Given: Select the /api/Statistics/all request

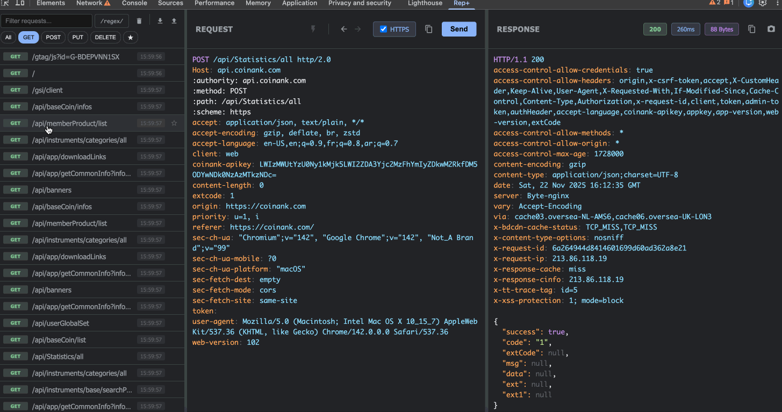Looking at the screenshot, I should point(58,357).
